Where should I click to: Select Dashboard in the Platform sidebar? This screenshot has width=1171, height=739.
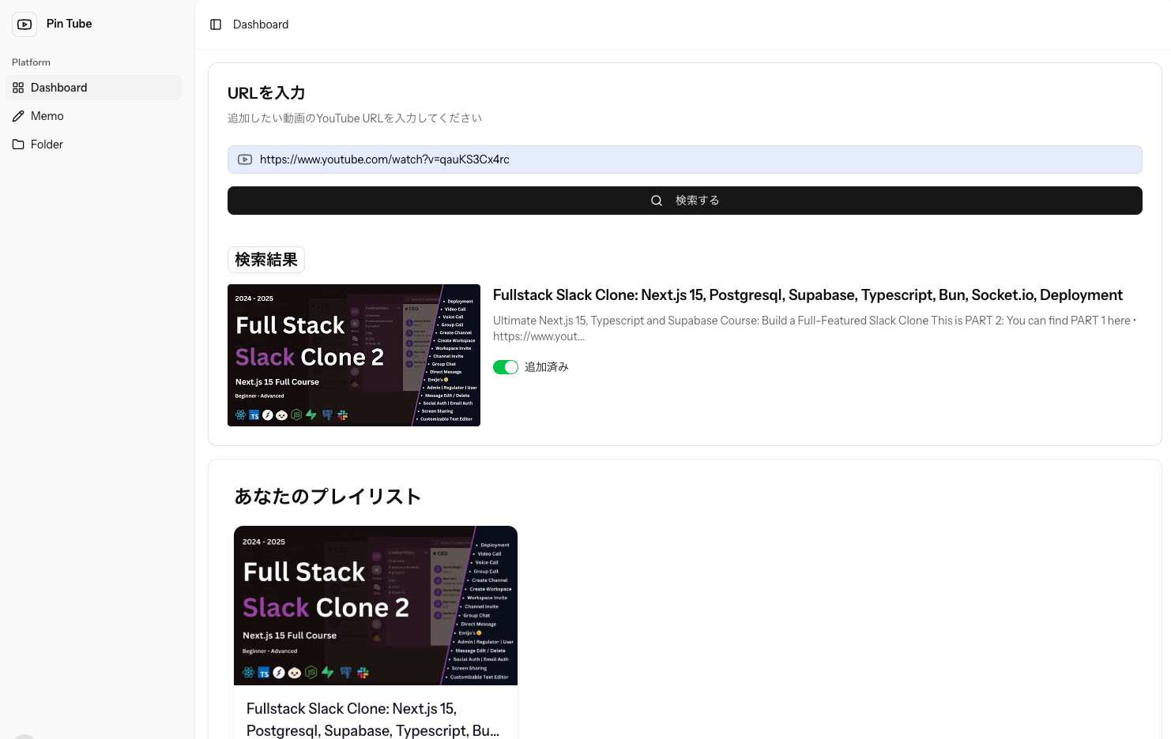[x=59, y=88]
